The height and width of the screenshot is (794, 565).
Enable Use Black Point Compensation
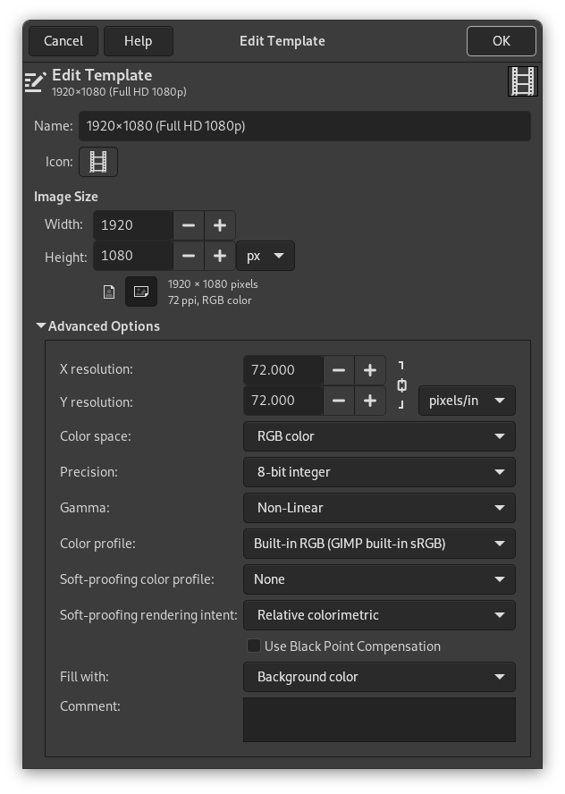[x=253, y=646]
